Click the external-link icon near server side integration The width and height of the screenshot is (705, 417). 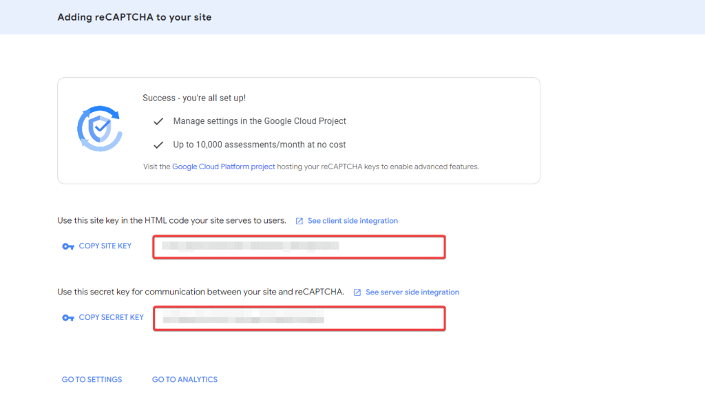[357, 292]
